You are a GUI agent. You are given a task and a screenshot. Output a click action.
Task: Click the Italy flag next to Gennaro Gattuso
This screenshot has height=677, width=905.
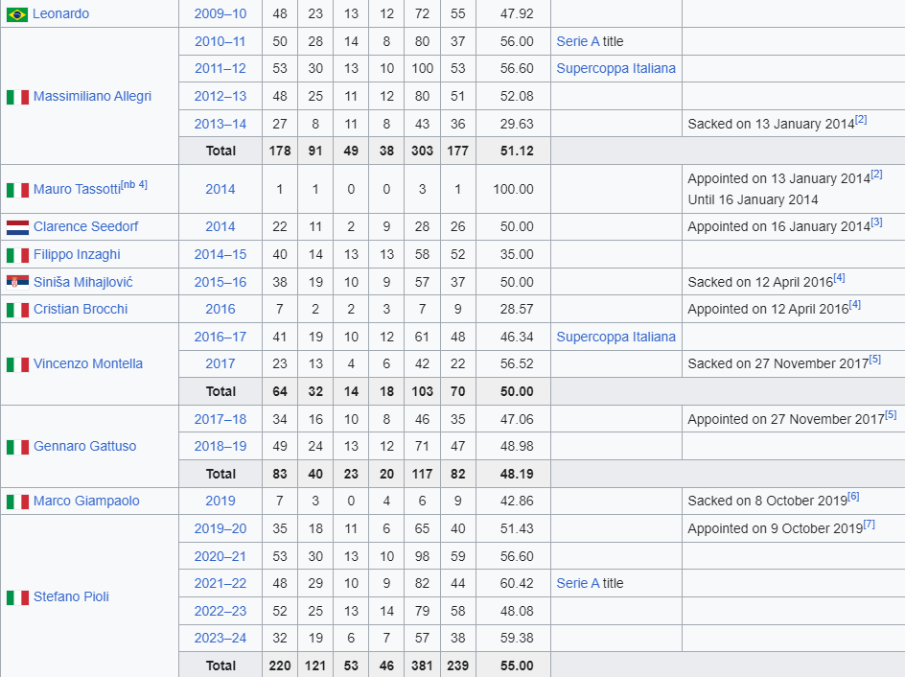click(17, 447)
